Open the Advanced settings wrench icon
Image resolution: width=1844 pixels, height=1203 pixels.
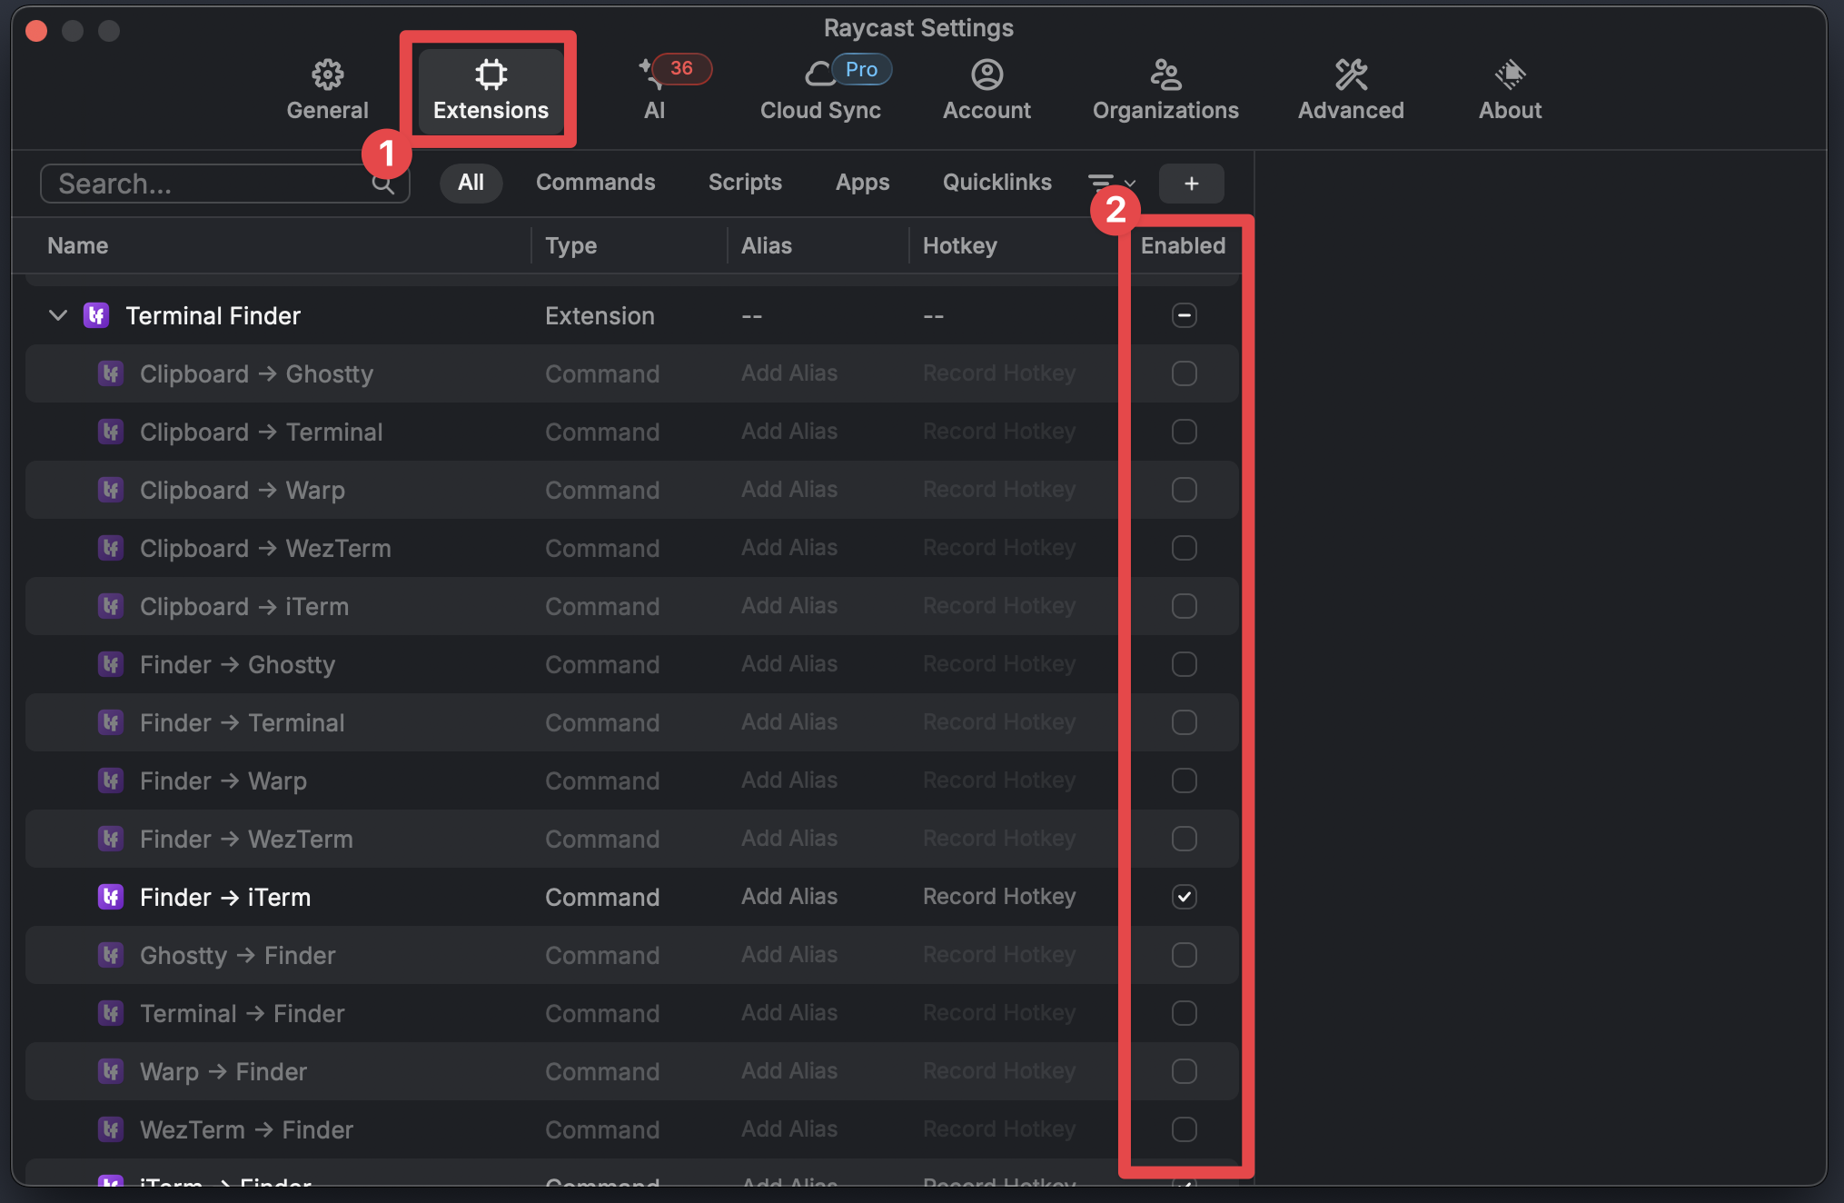[x=1351, y=88]
